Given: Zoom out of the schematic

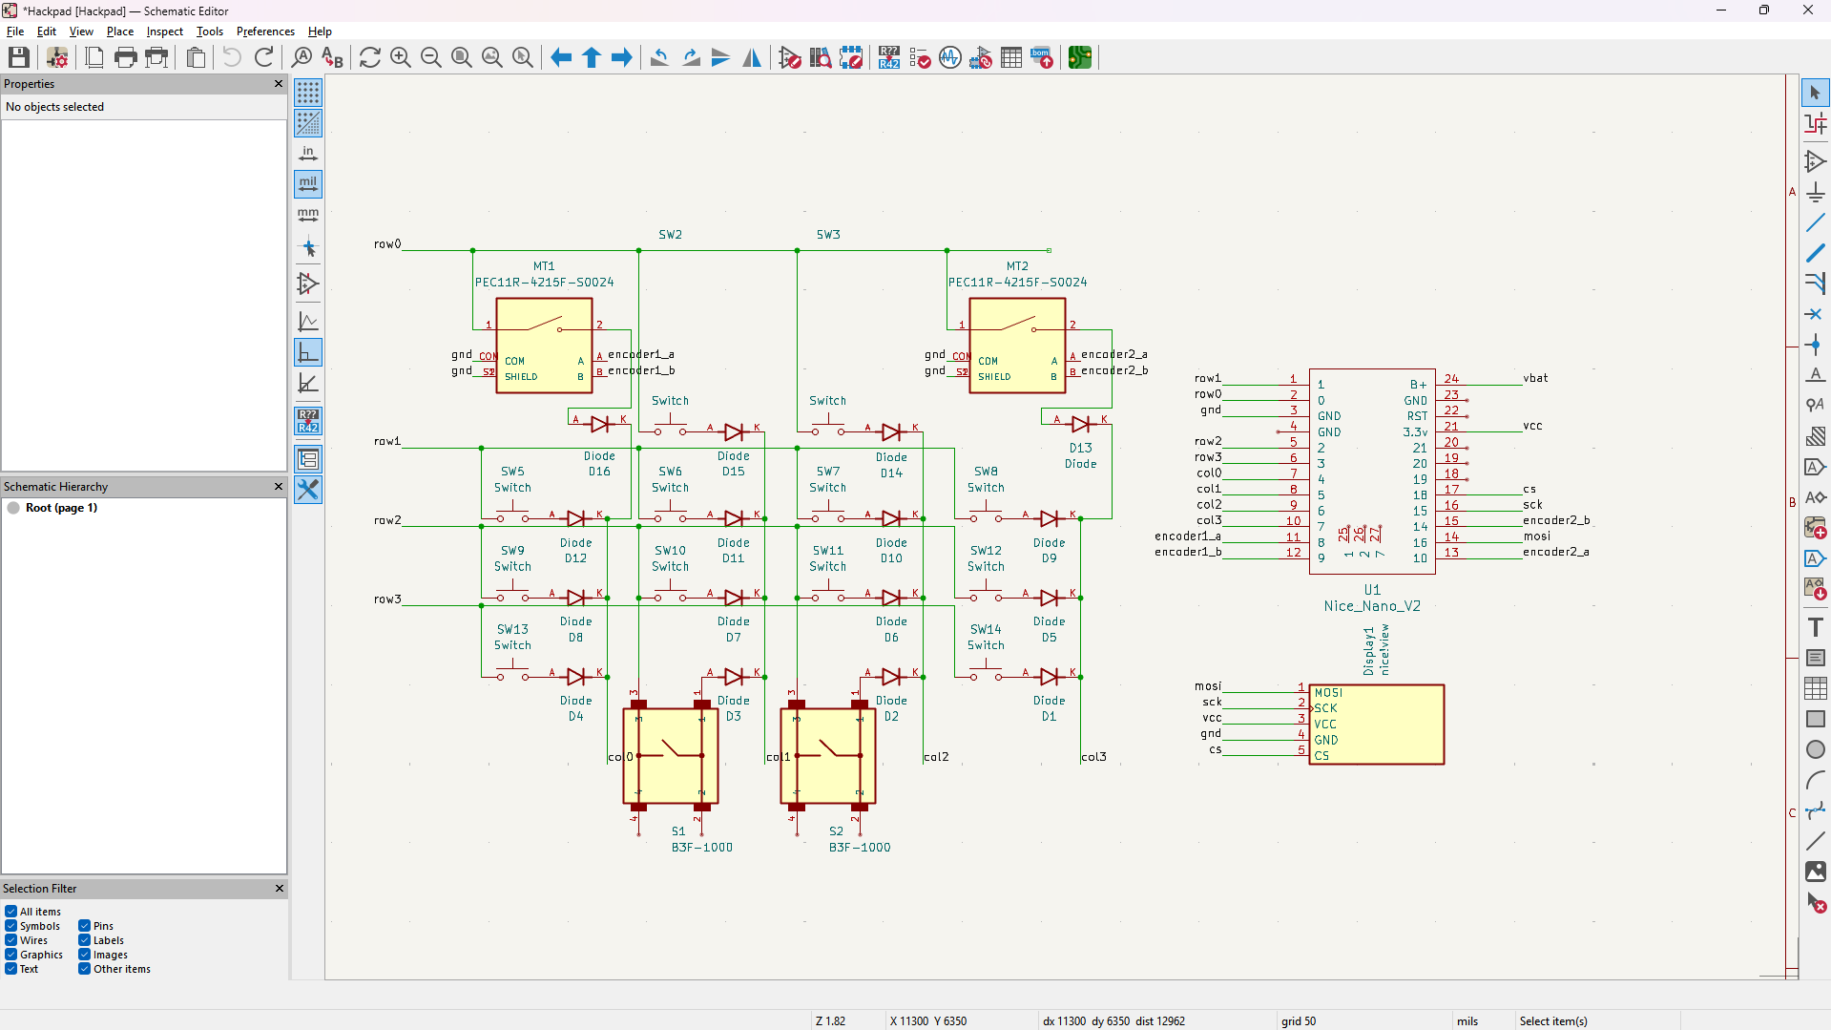Looking at the screenshot, I should click(x=431, y=57).
